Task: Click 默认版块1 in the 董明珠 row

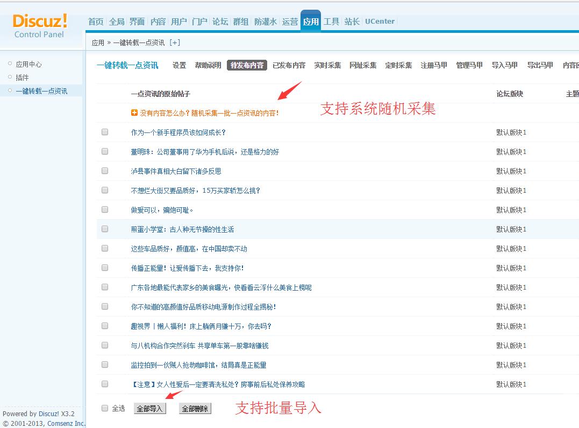Action: pyautogui.click(x=511, y=152)
